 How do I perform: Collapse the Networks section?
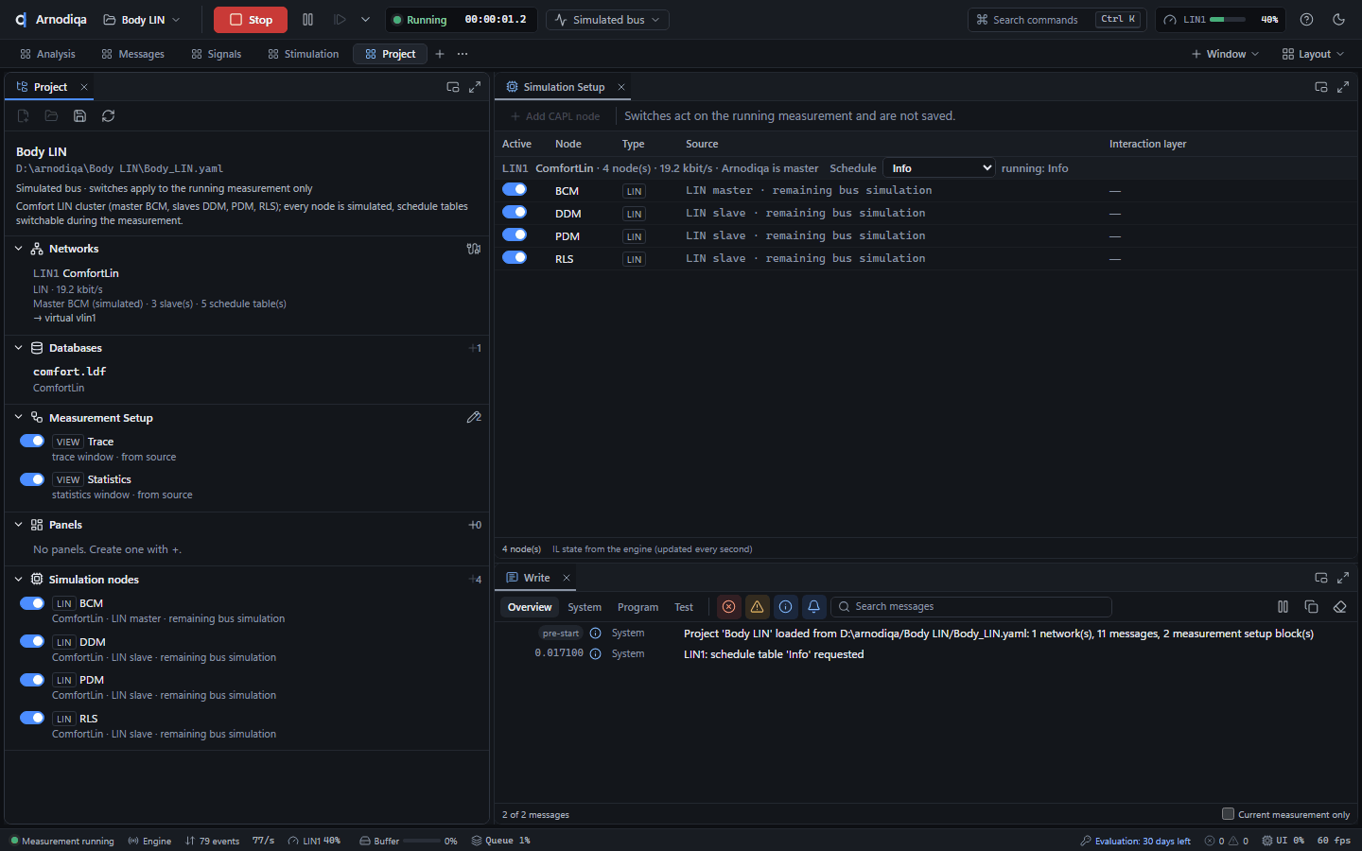[x=18, y=249]
